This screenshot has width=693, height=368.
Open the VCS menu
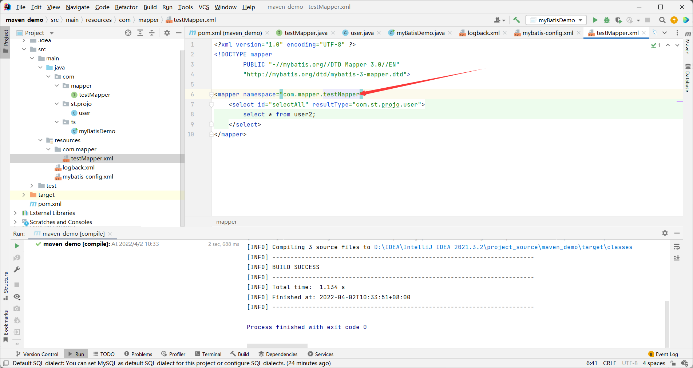click(x=204, y=7)
